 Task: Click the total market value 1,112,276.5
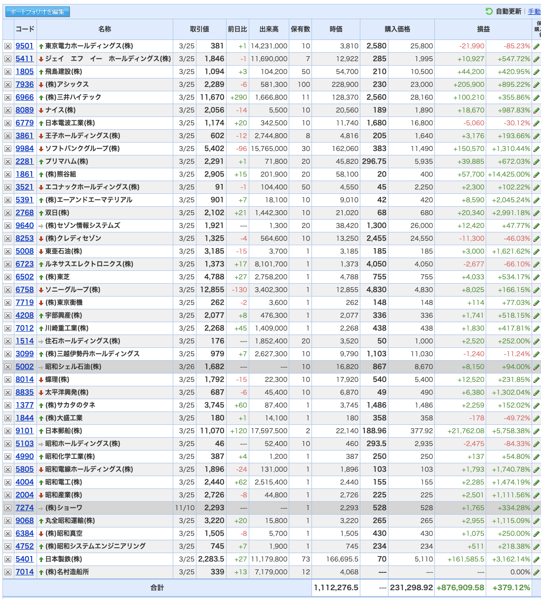click(x=336, y=588)
